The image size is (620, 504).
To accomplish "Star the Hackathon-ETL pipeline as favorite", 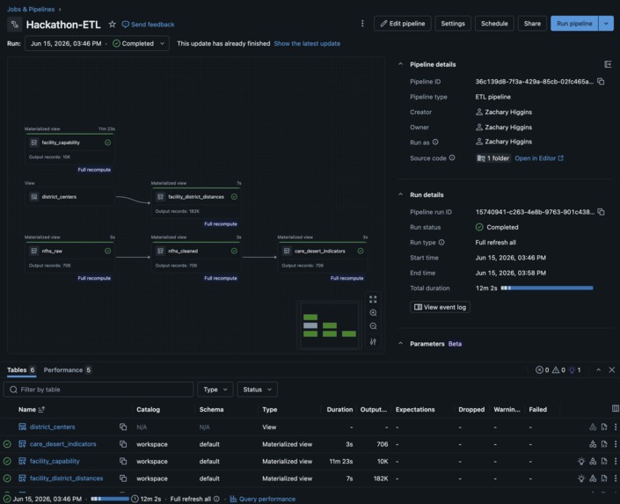I will tap(113, 24).
